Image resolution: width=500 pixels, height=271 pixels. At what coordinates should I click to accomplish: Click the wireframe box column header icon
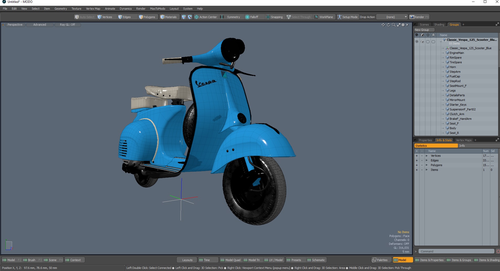[428, 35]
